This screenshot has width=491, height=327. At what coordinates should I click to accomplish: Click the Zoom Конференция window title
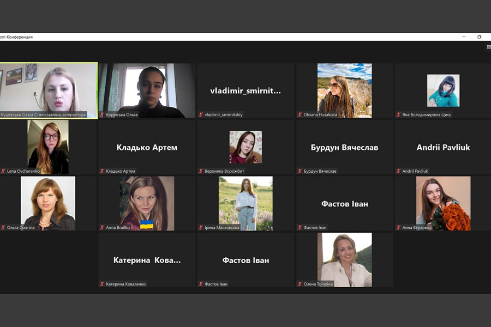coord(16,37)
